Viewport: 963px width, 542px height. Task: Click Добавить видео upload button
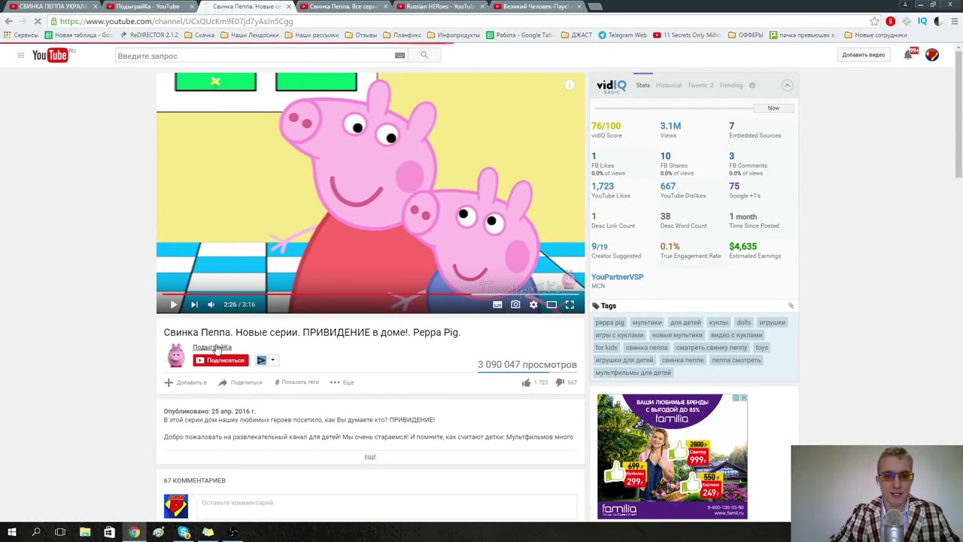click(x=863, y=55)
